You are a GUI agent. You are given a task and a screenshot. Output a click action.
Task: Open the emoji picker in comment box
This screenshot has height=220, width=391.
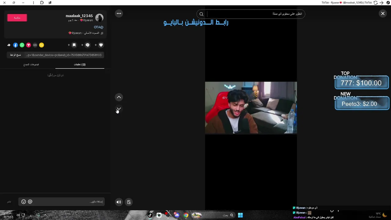point(24,202)
